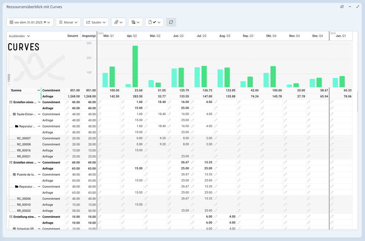365x241 pixels.
Task: Reload the panel via the header refresh icon
Action: click(342, 7)
